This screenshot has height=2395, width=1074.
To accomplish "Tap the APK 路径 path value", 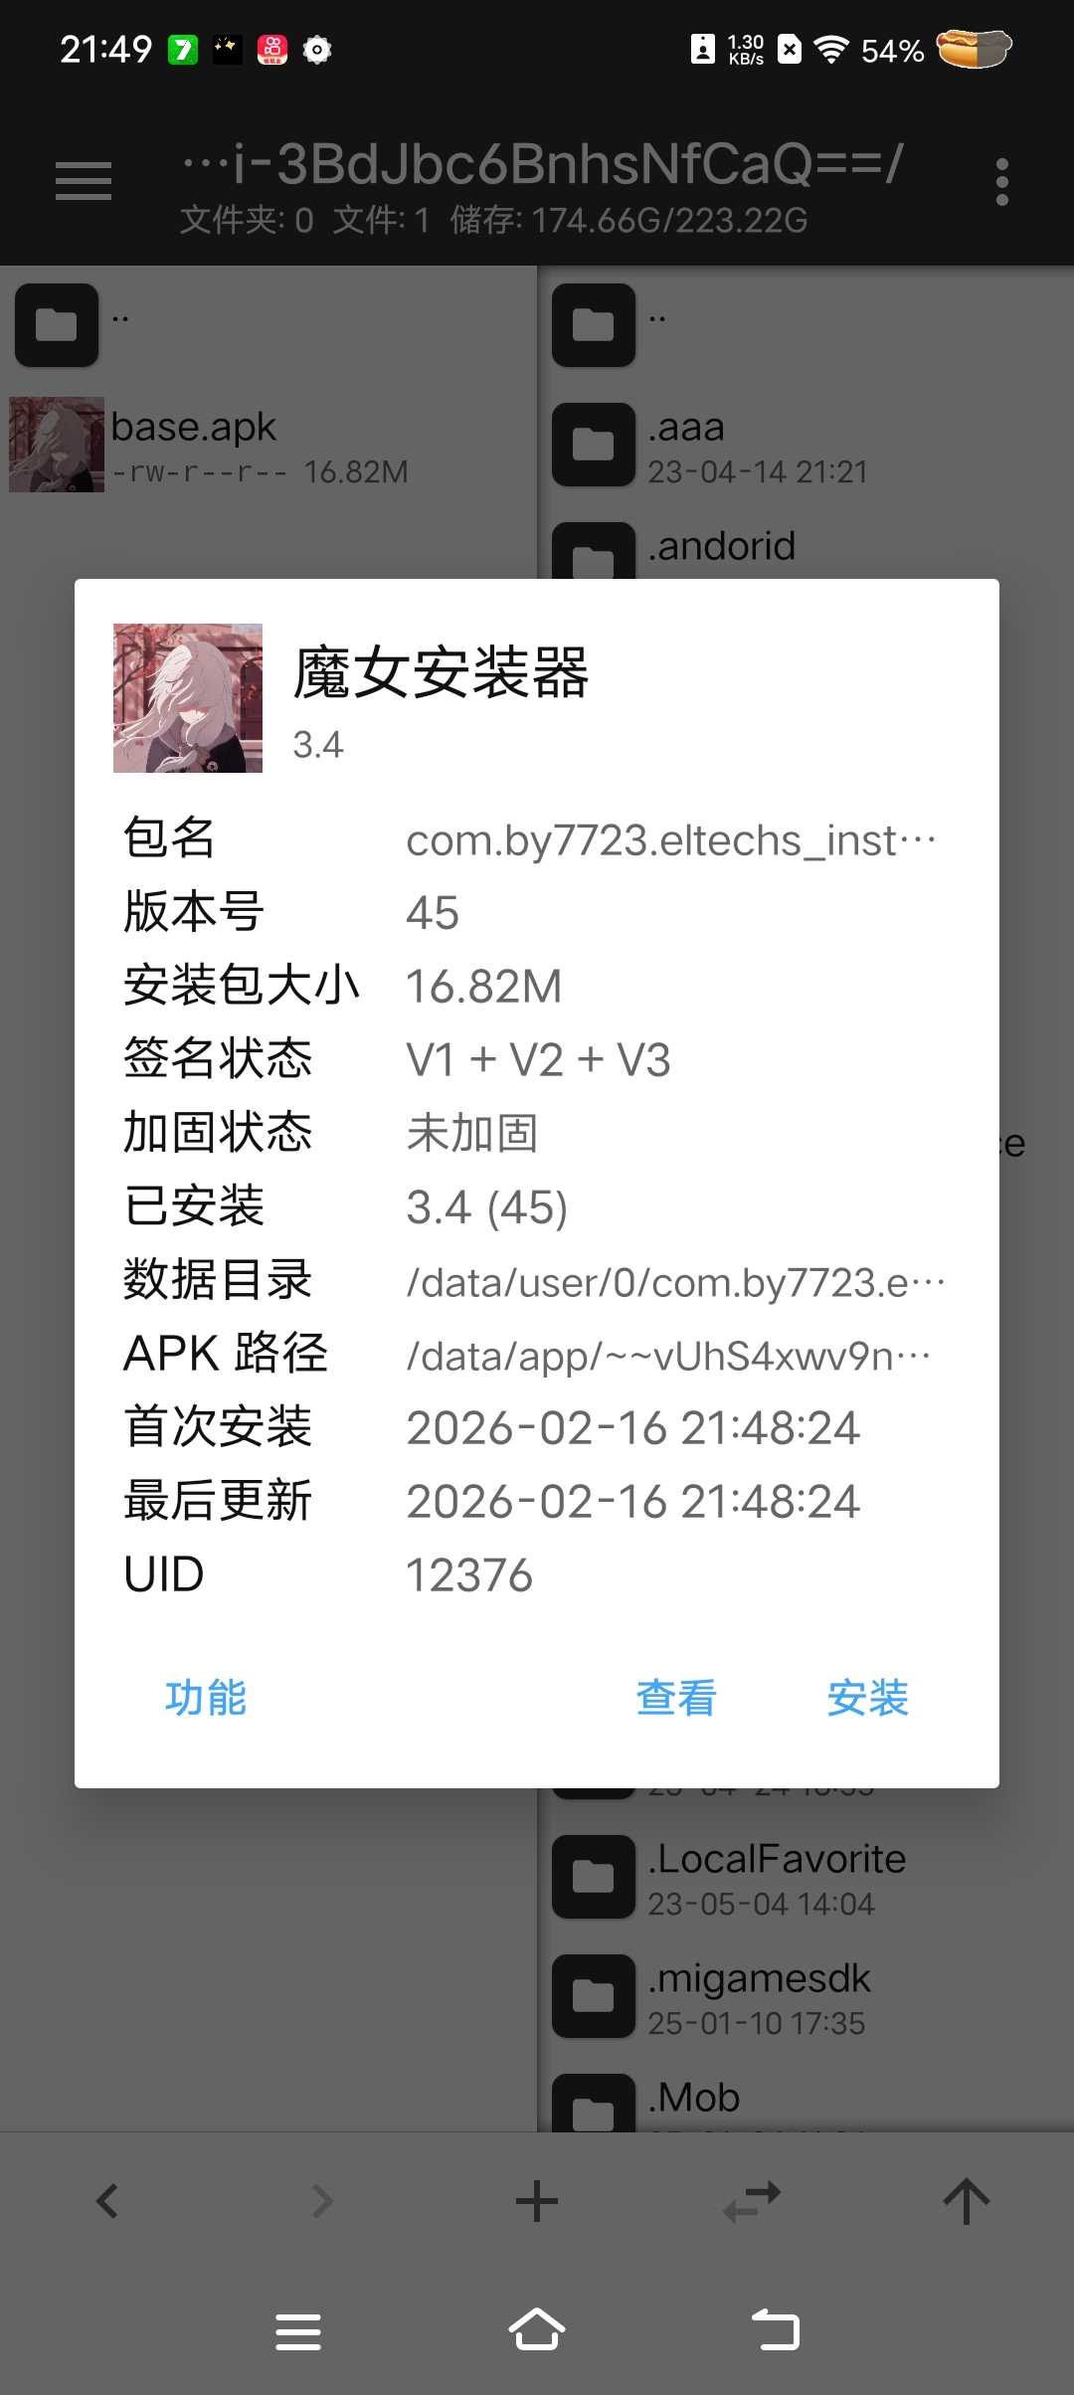I will tap(669, 1355).
